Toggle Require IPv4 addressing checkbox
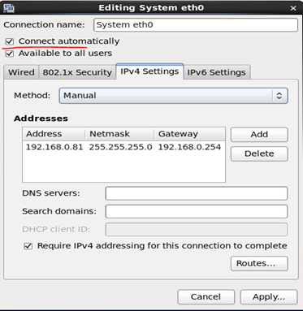 tap(28, 246)
